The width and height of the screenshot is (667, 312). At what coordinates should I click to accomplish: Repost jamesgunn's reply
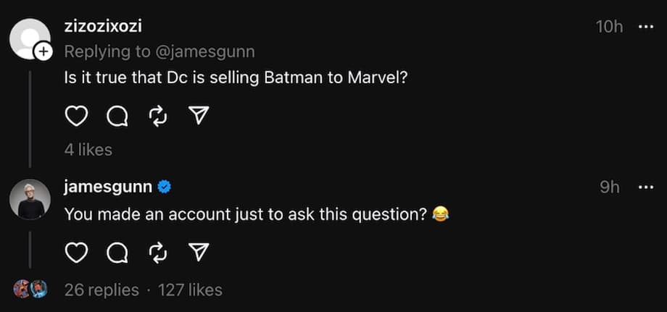point(157,252)
